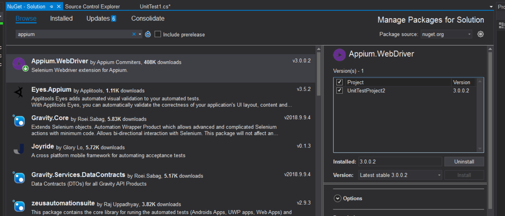Click in the appium search field
This screenshot has height=216, width=505.
[73, 34]
